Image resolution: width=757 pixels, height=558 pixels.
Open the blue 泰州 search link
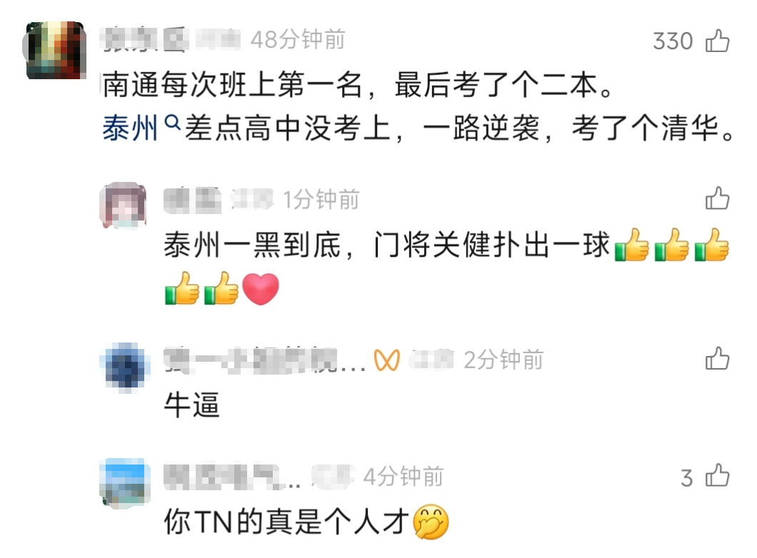click(130, 128)
